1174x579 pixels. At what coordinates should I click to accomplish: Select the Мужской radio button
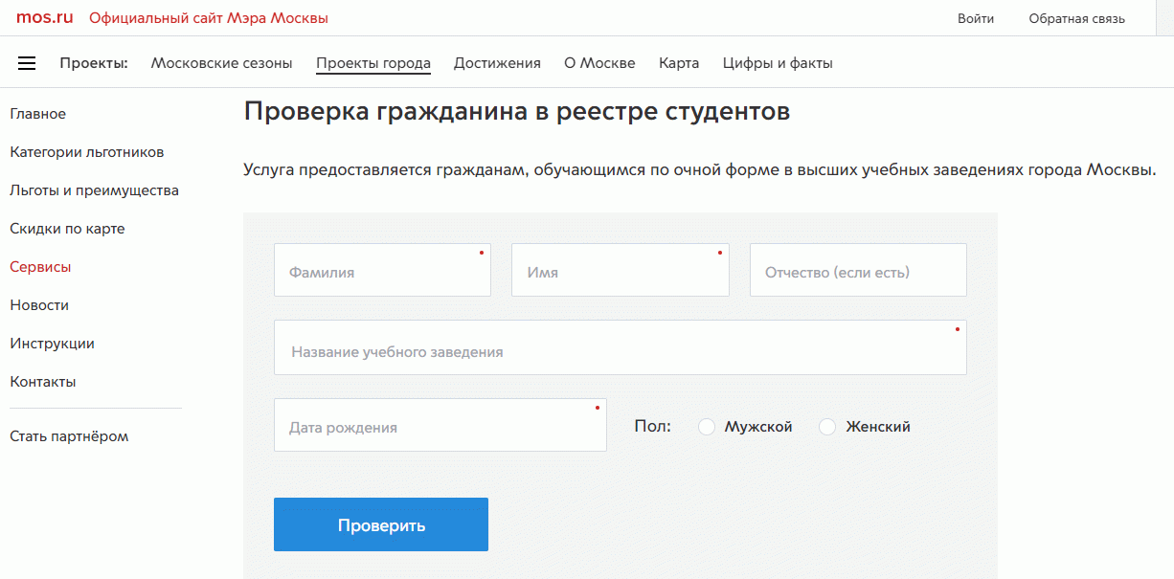(x=707, y=427)
